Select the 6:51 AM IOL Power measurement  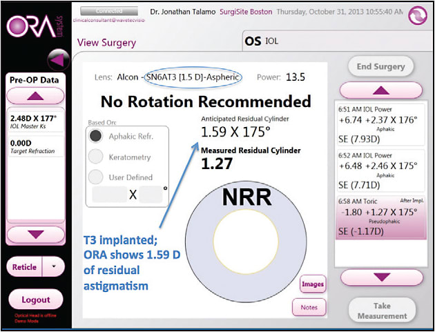(x=381, y=125)
